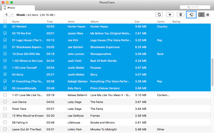The width and height of the screenshot is (214, 133).
Task: Tick the Poker Face row checkbox
Action: pyautogui.click(x=5, y=109)
